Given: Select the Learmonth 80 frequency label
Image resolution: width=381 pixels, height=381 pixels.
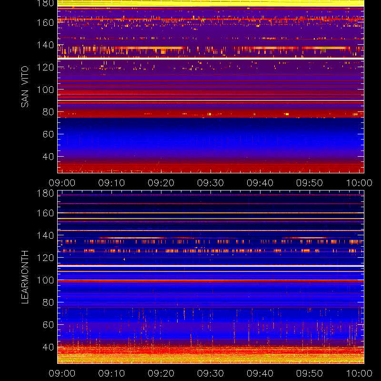Looking at the screenshot, I should tap(48, 302).
